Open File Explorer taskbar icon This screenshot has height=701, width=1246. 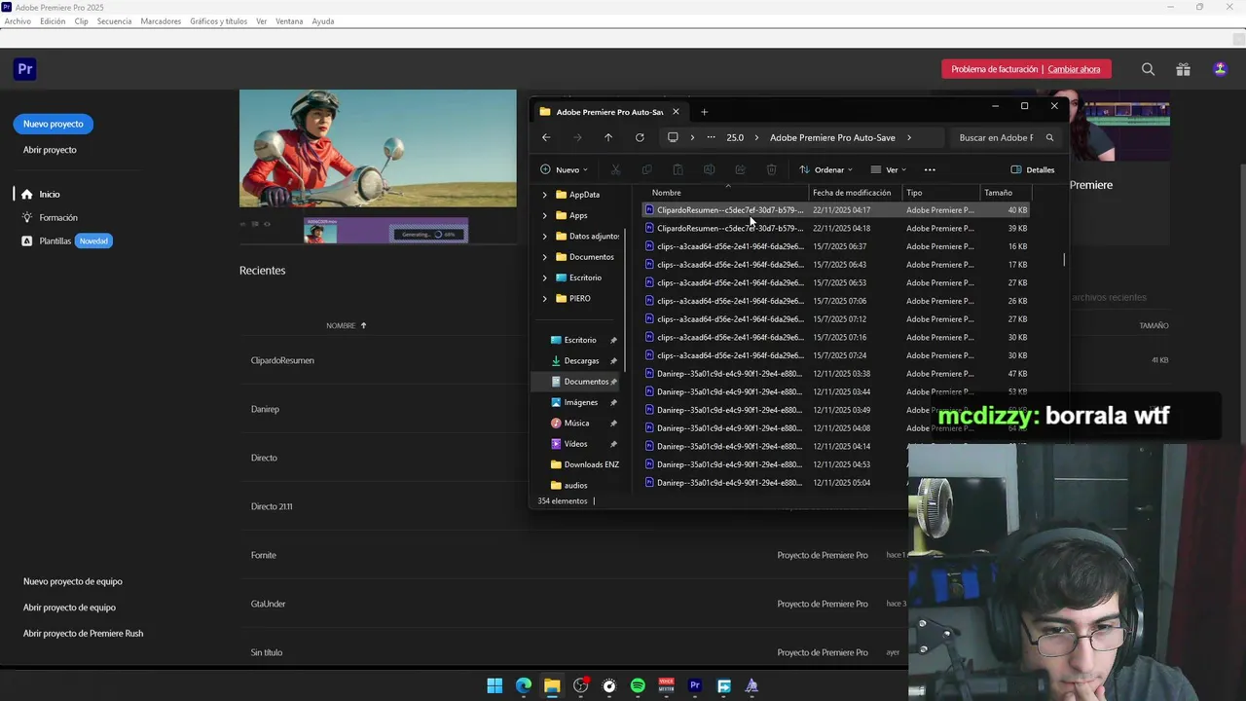click(552, 685)
